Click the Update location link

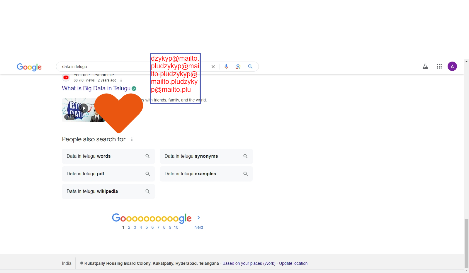tap(293, 263)
